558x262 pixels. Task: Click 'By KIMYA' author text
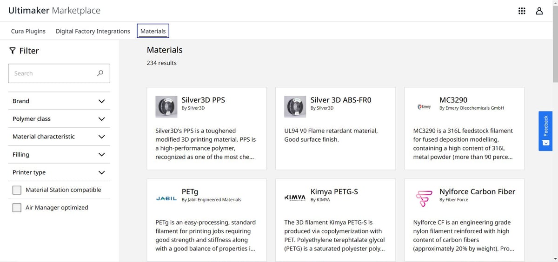(320, 200)
